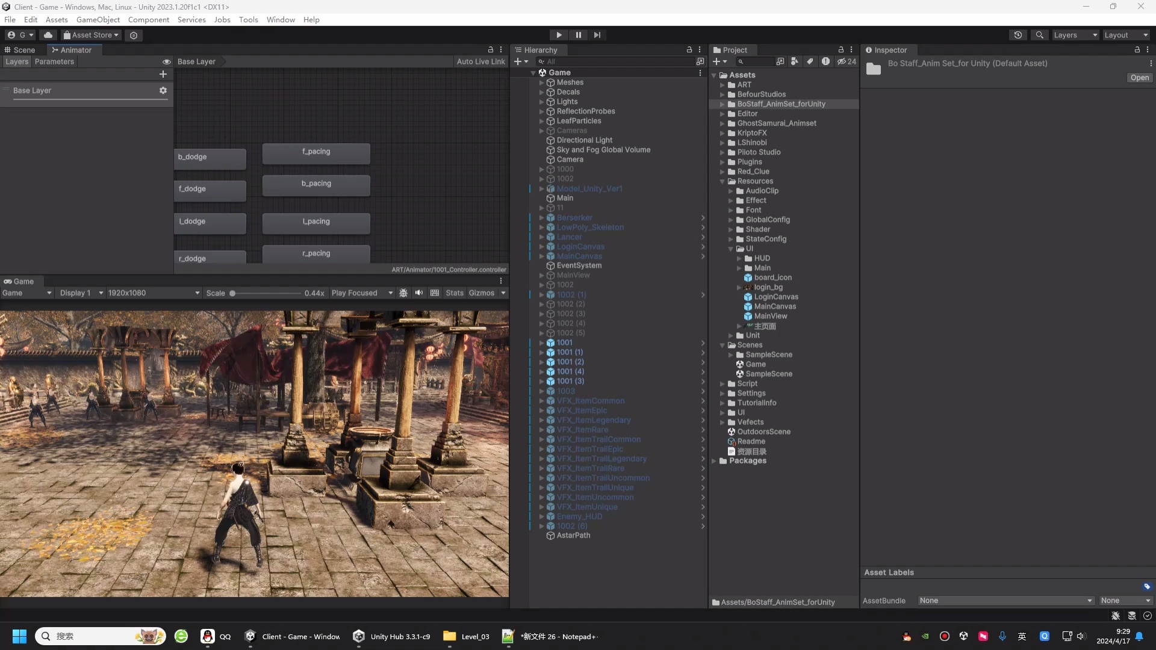This screenshot has width=1156, height=650.
Task: Collapse the Resources folder in Assets
Action: (722, 181)
